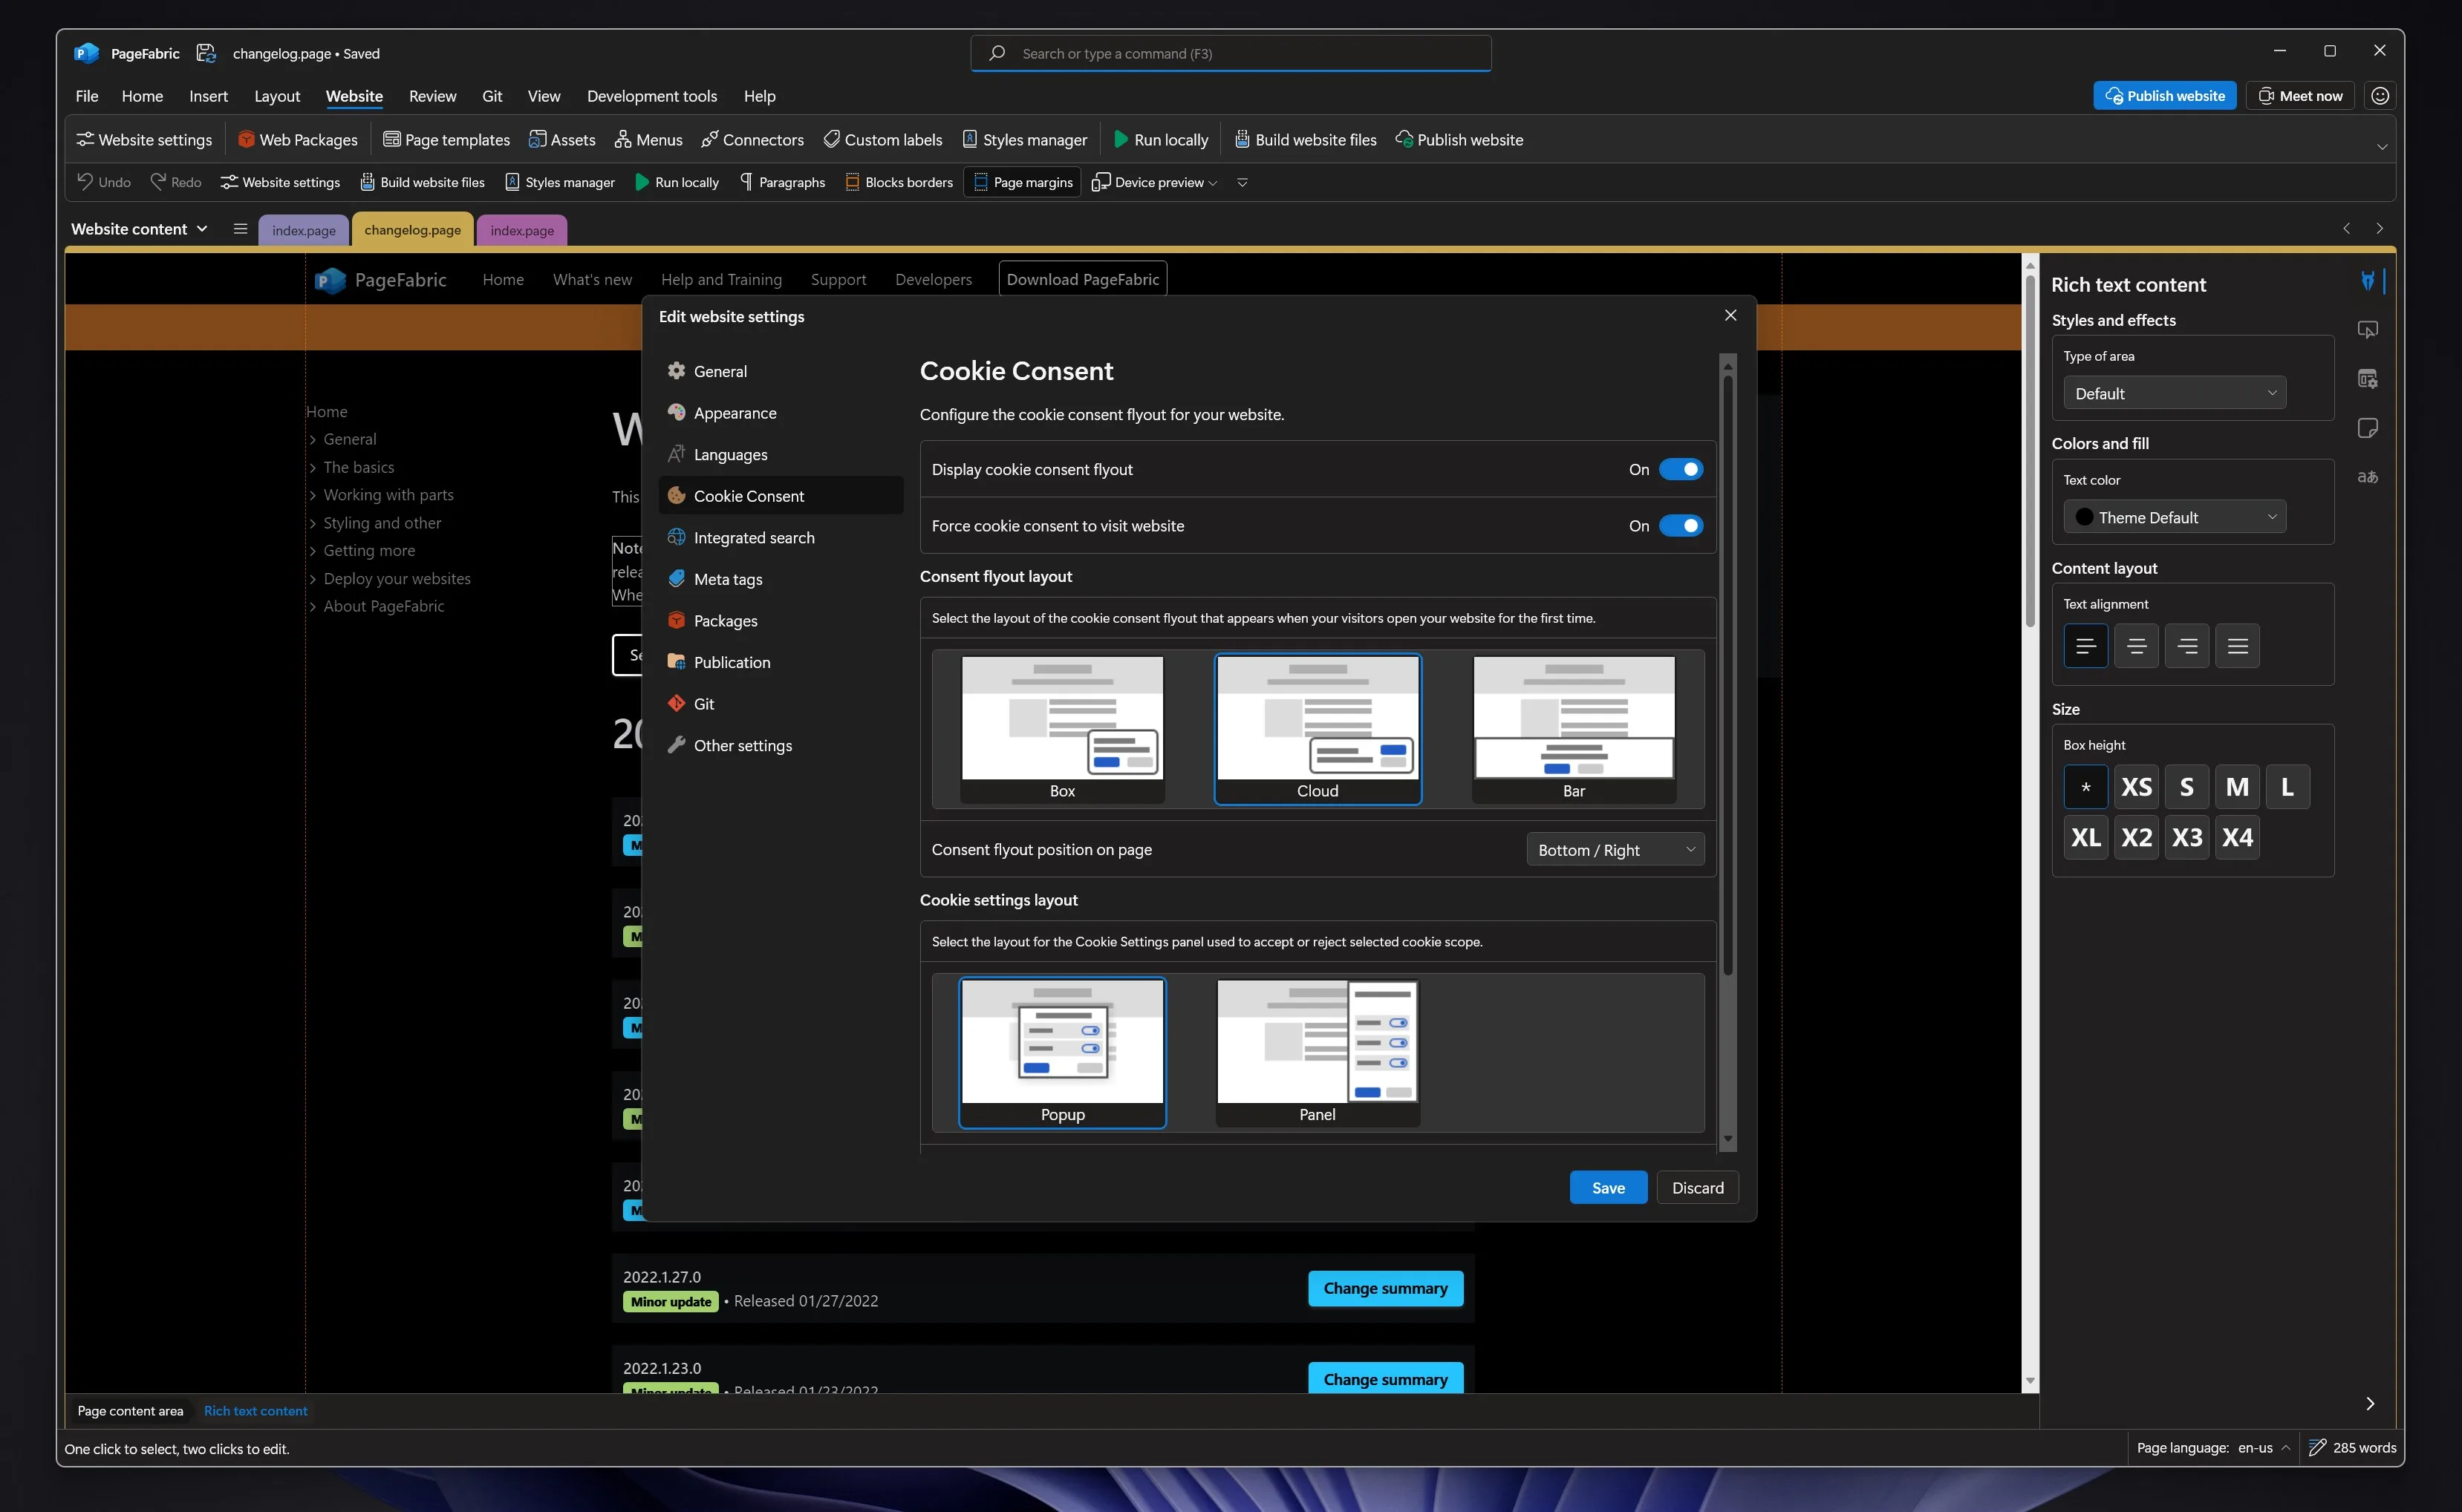
Task: Click the blue Publish website button
Action: pyautogui.click(x=2164, y=96)
